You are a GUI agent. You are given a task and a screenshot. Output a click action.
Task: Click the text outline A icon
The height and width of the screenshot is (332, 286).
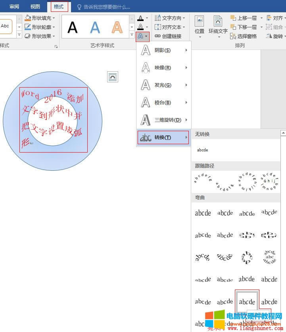(140, 27)
